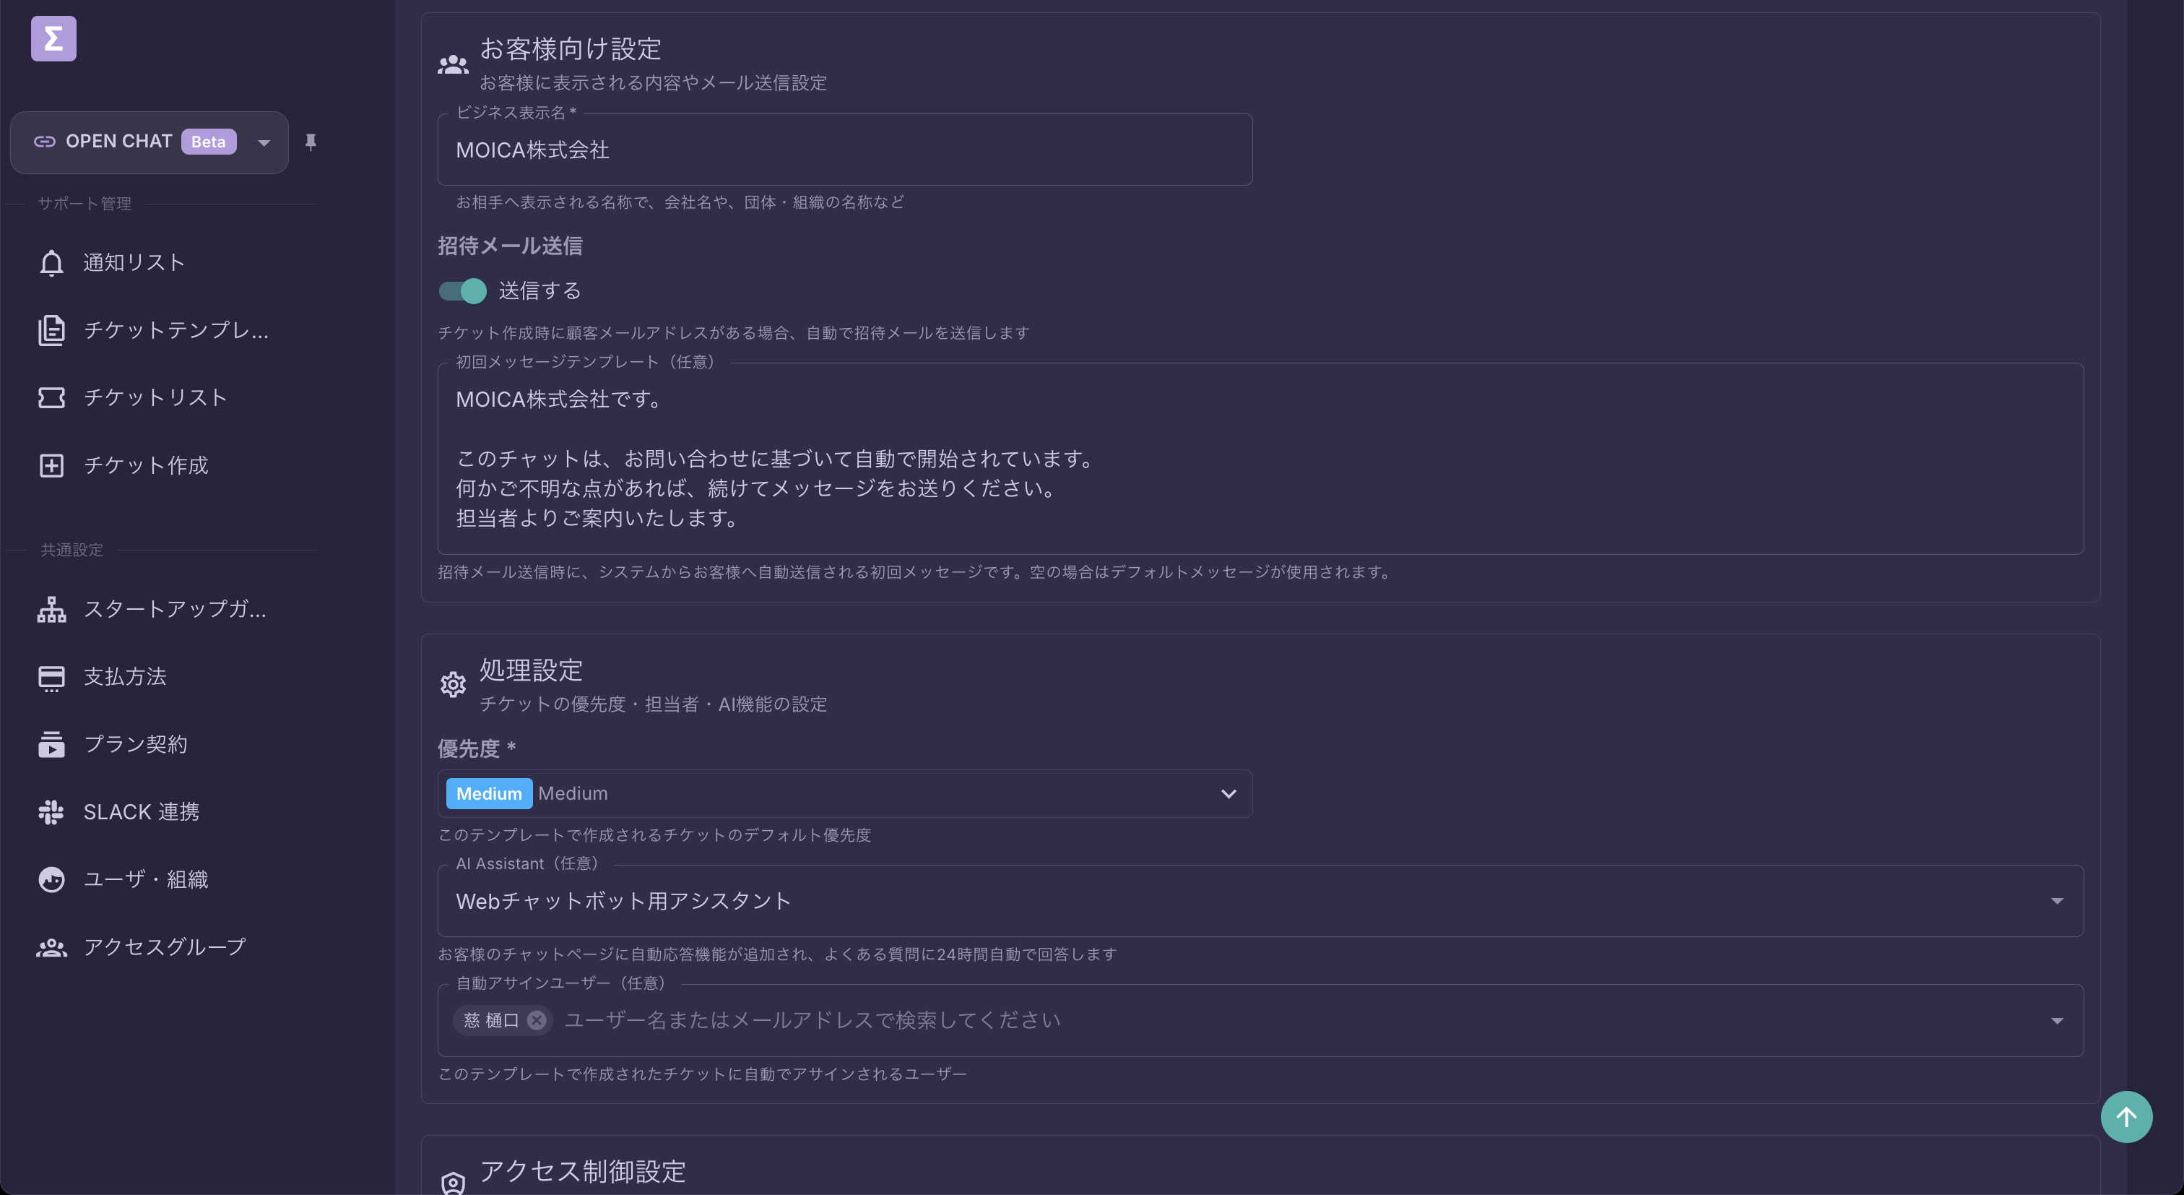Click the アクセス制御設定 heading
Screen dimensions: 2184x1195
pyautogui.click(x=582, y=1171)
